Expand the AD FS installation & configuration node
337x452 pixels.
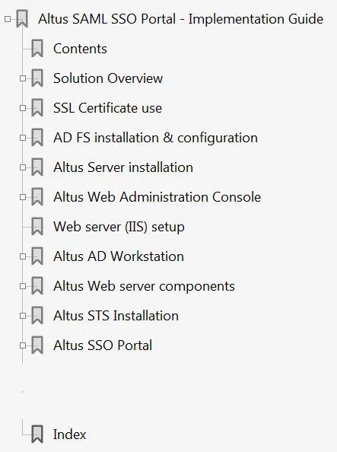tap(23, 138)
